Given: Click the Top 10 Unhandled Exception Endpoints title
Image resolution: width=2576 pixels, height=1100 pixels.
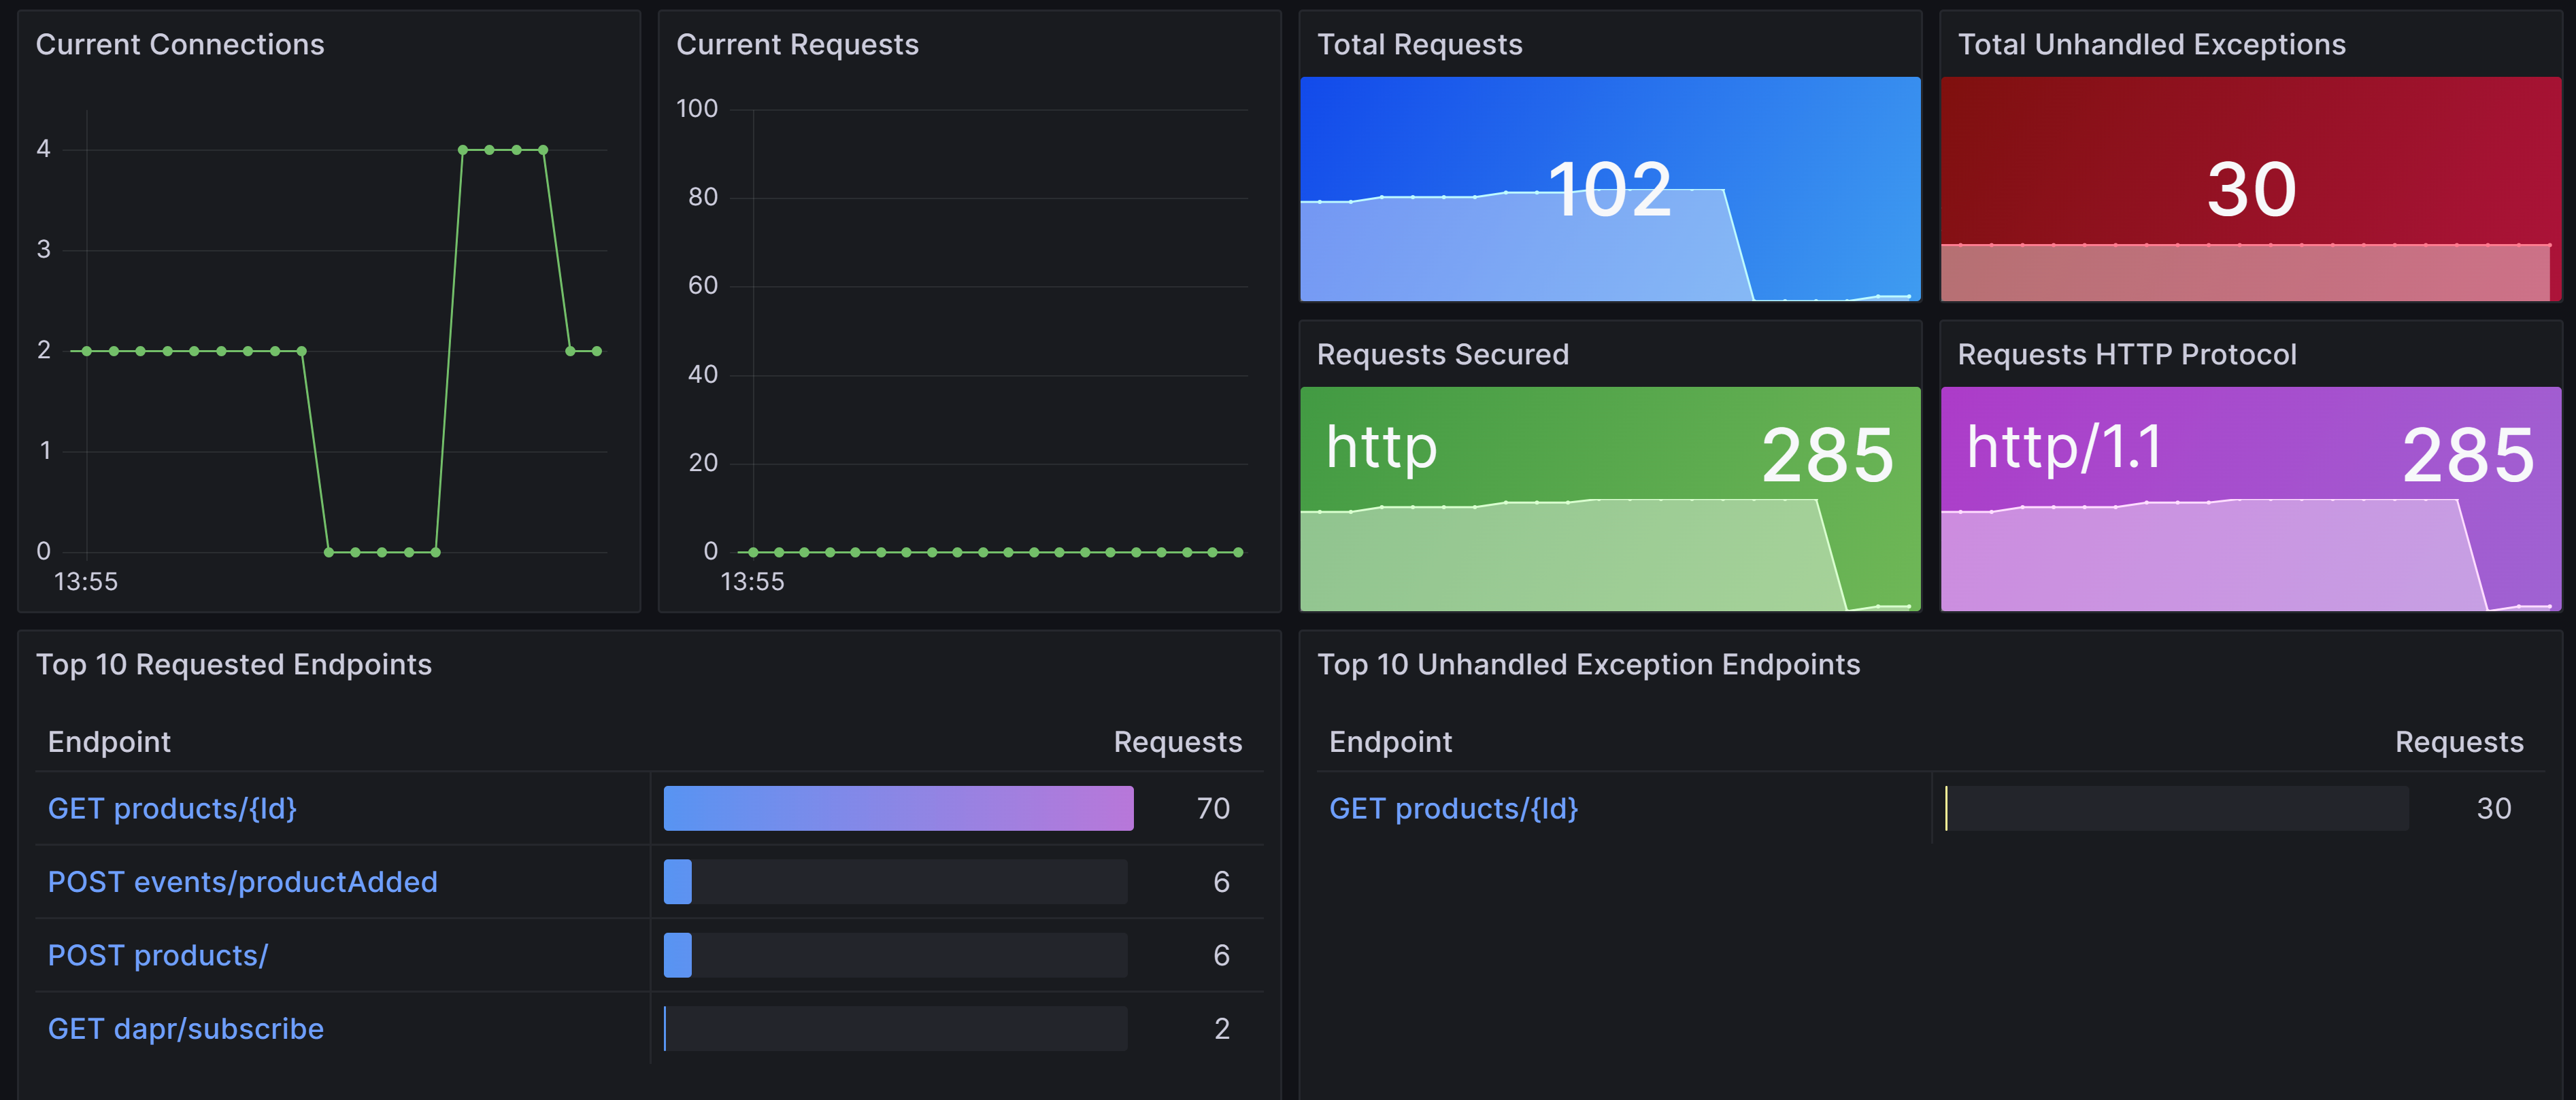Looking at the screenshot, I should 1588,666.
